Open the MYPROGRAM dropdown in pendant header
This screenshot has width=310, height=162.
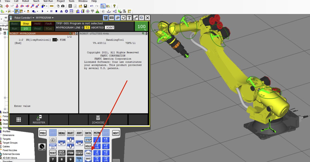[x=45, y=18]
